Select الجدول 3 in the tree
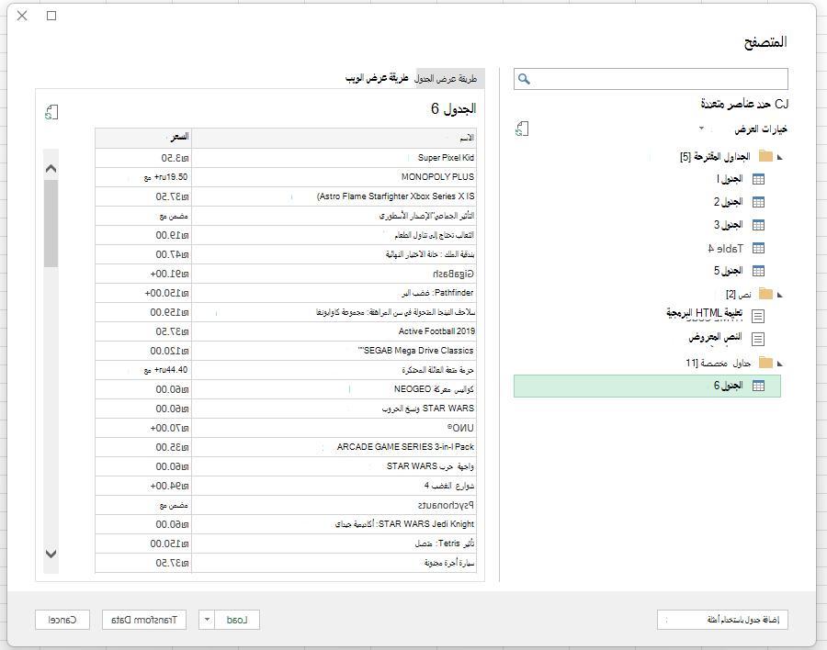The image size is (827, 650). coord(728,225)
